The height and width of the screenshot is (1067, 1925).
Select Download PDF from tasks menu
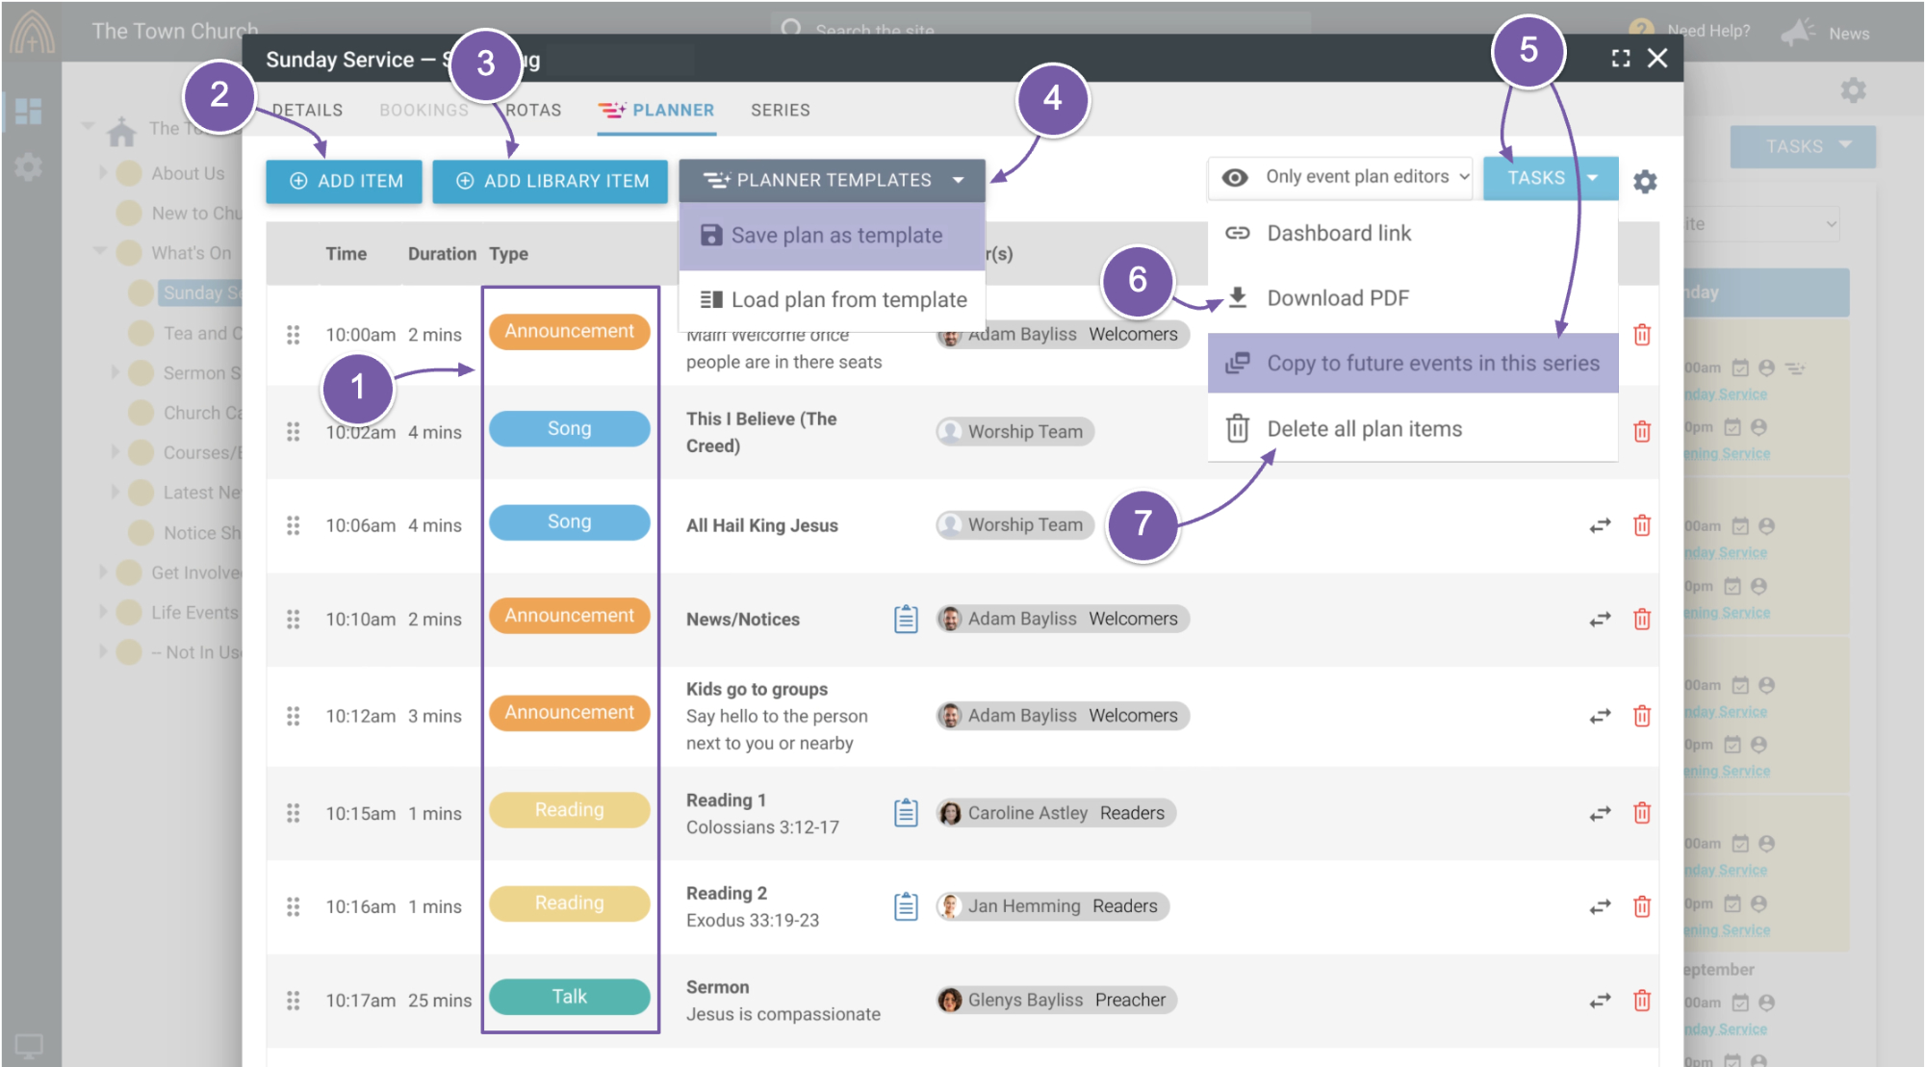coord(1412,298)
